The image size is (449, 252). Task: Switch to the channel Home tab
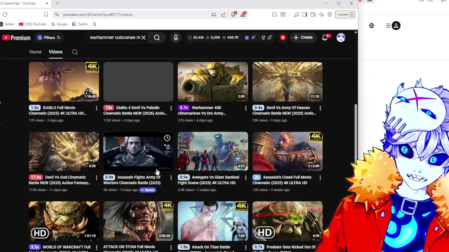pos(35,52)
